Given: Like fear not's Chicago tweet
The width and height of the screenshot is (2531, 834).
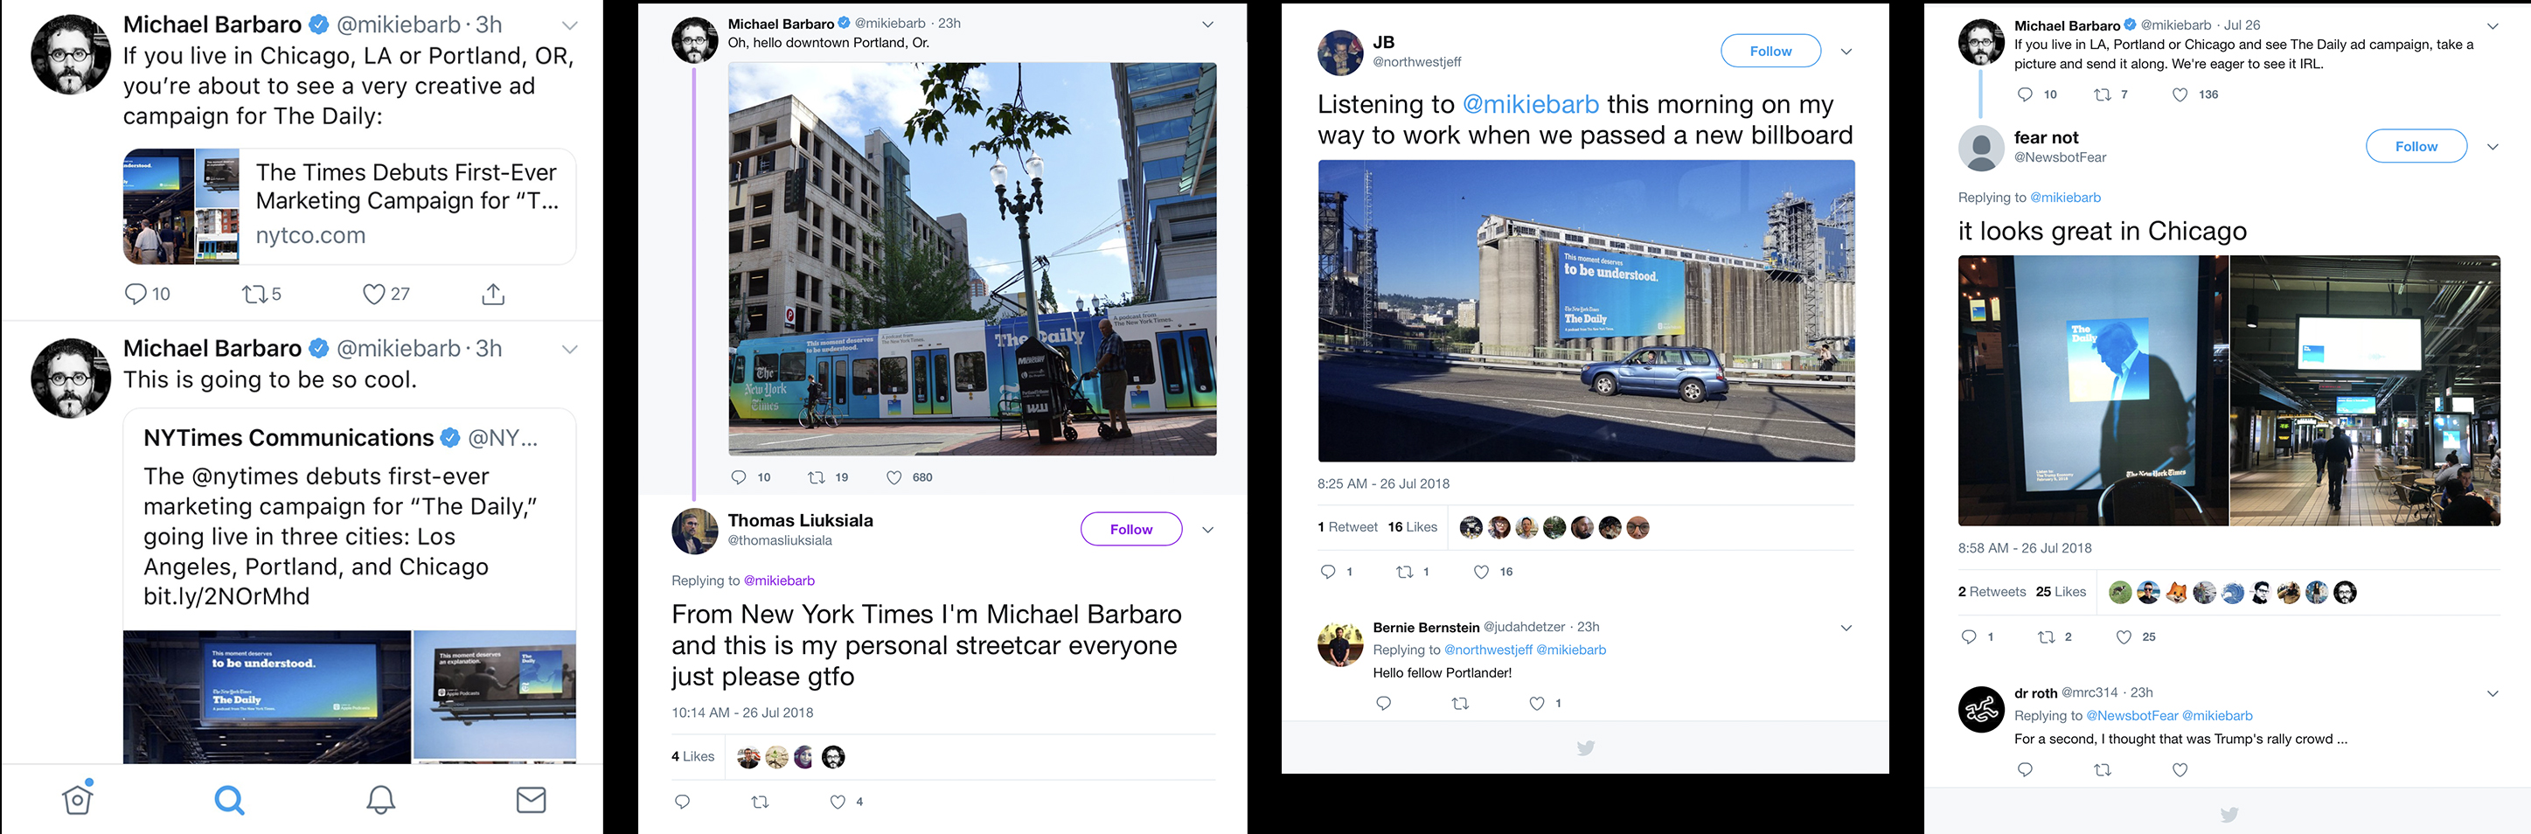Looking at the screenshot, I should 2124,636.
